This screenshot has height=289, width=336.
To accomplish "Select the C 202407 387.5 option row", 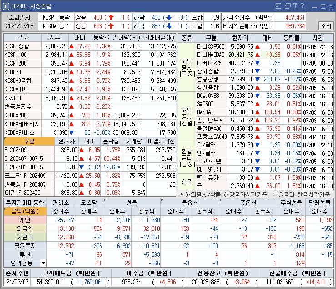I will pos(90,158).
